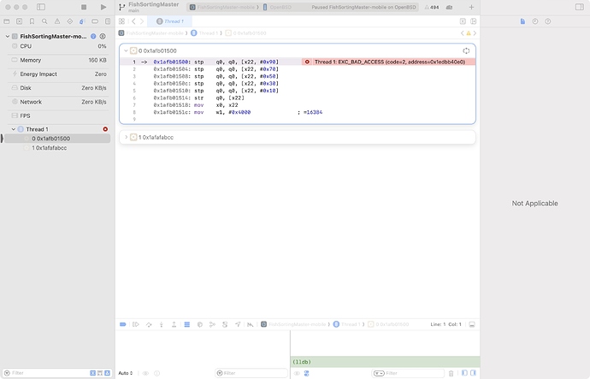Toggle breakpoint activation in debug bar
This screenshot has width=590, height=379.
(x=122, y=324)
